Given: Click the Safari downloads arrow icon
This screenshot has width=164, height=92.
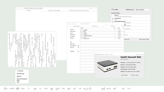Looking at the screenshot, I should (x=96, y=8).
